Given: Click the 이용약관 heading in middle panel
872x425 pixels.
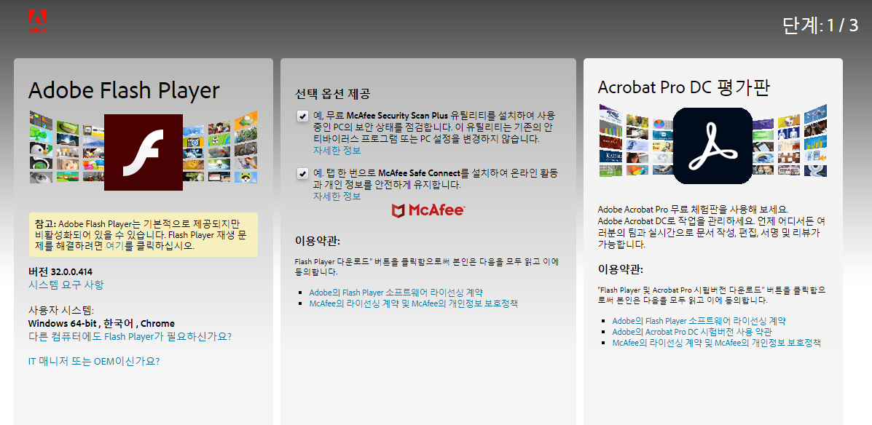Looking at the screenshot, I should click(x=318, y=241).
